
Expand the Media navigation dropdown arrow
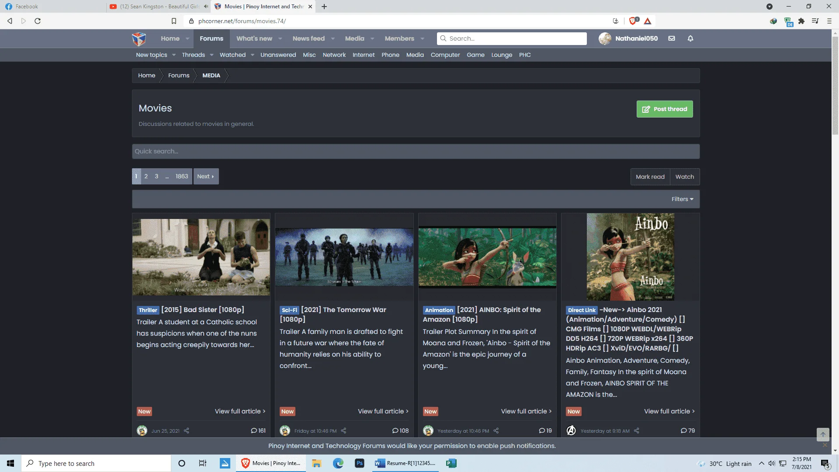372,38
